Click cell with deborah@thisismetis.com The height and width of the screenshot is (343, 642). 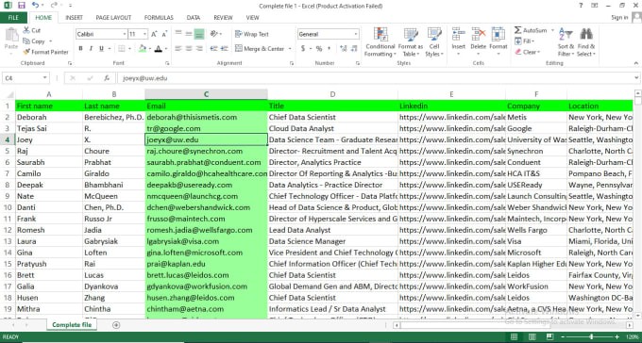(x=207, y=117)
